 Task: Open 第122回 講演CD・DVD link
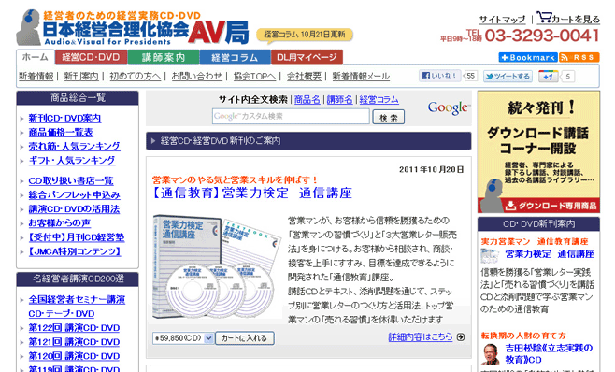[x=74, y=328]
